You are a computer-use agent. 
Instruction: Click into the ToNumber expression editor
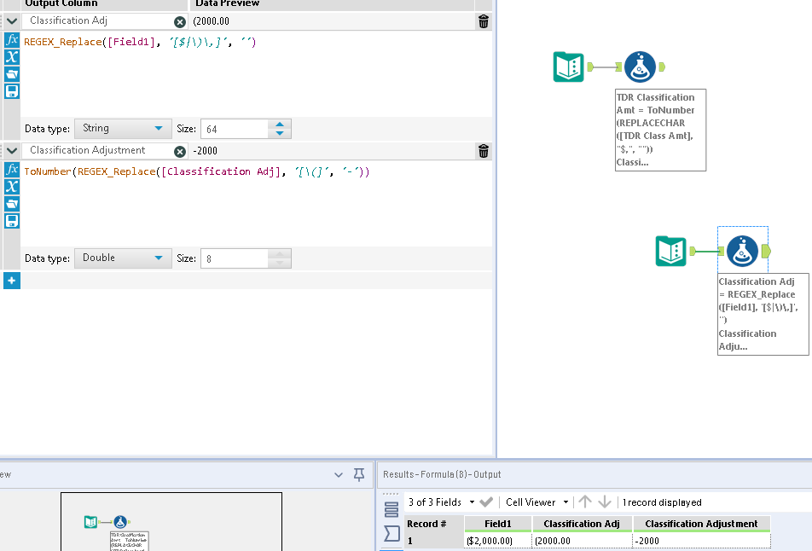(257, 203)
